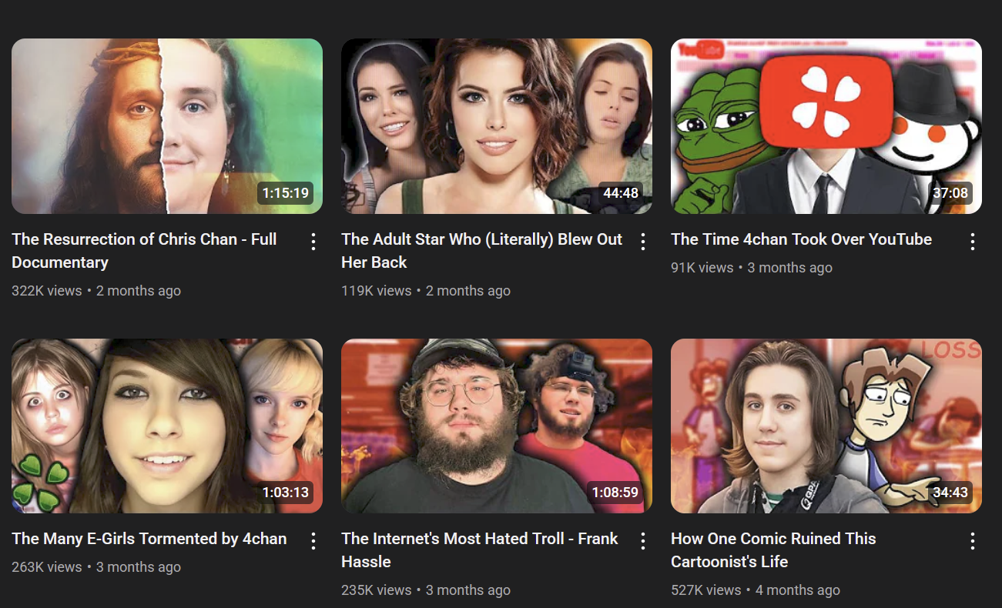Play the E-Girls Tormented by 4chan thumbnail
Screen dimensions: 1002x608
[x=167, y=426]
